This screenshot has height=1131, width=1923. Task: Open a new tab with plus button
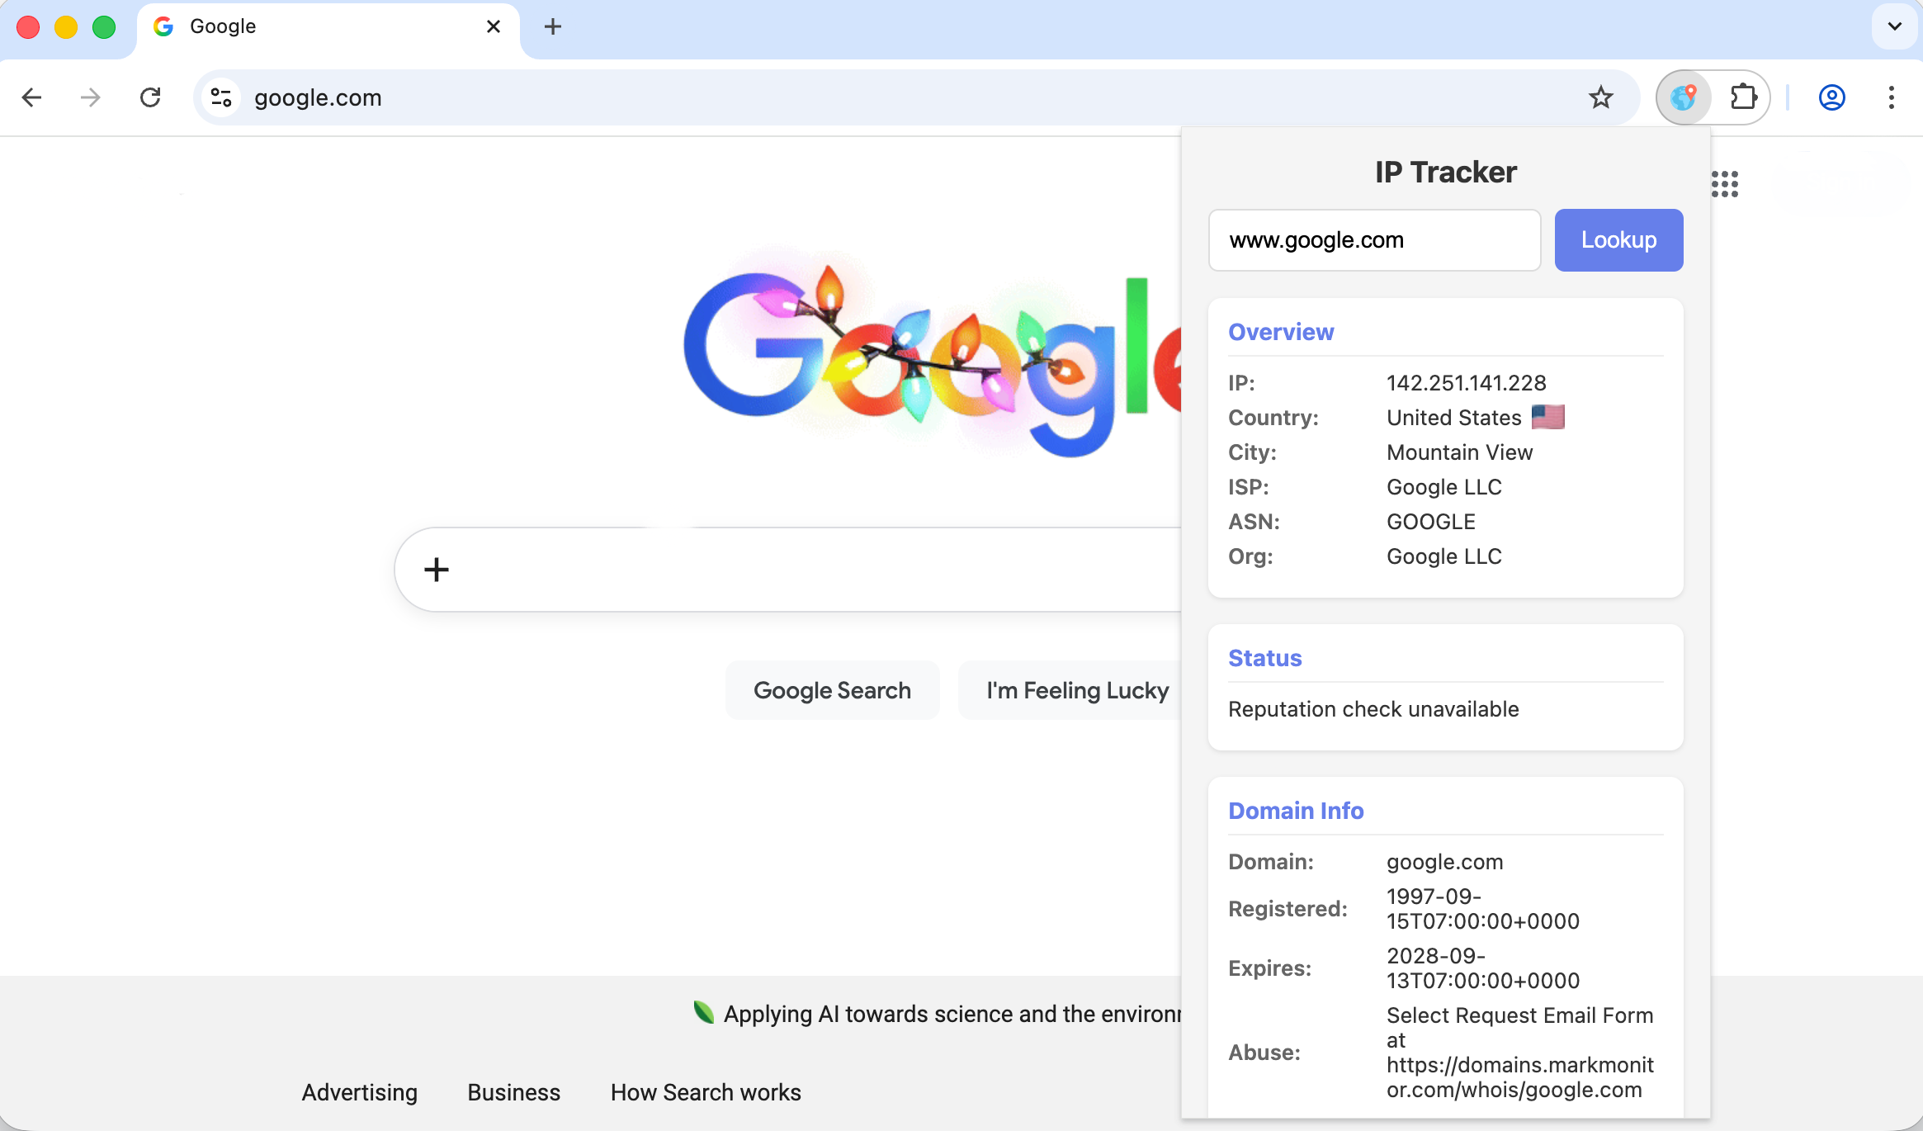pos(553,26)
